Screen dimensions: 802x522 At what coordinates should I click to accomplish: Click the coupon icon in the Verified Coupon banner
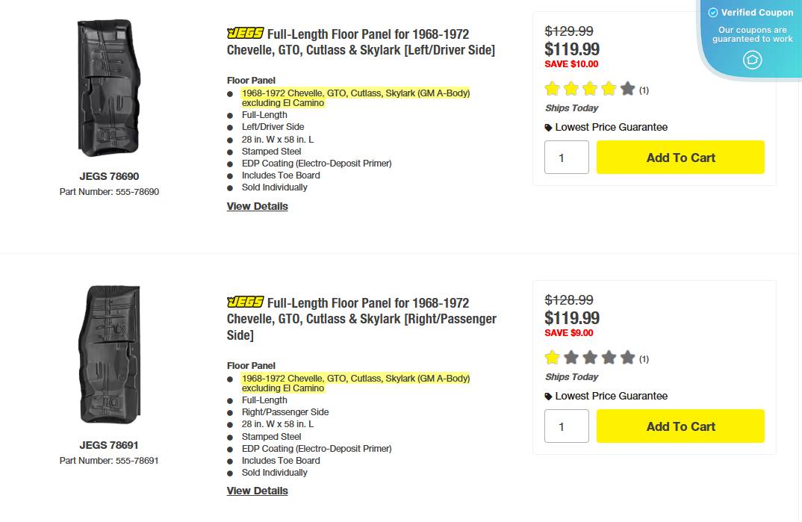(x=753, y=60)
